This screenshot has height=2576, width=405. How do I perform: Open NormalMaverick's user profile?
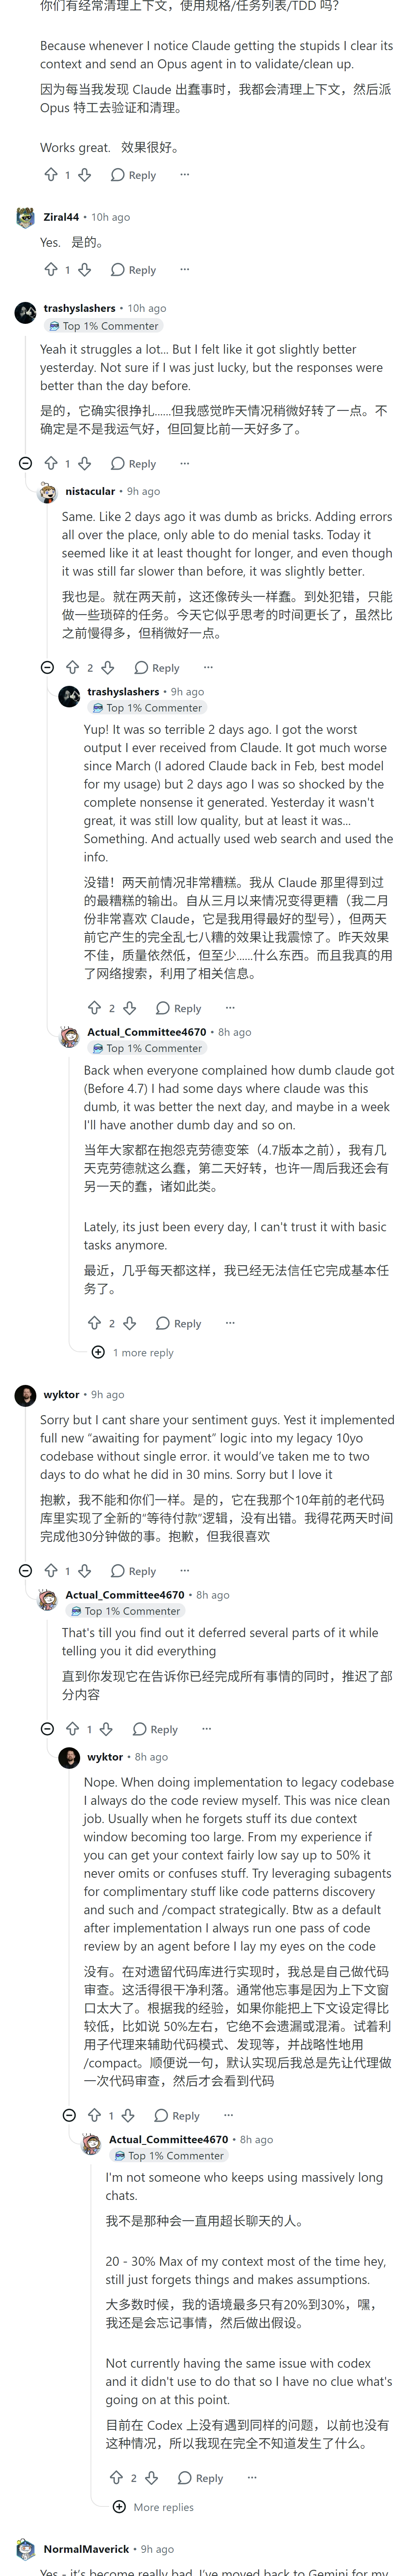(86, 2549)
